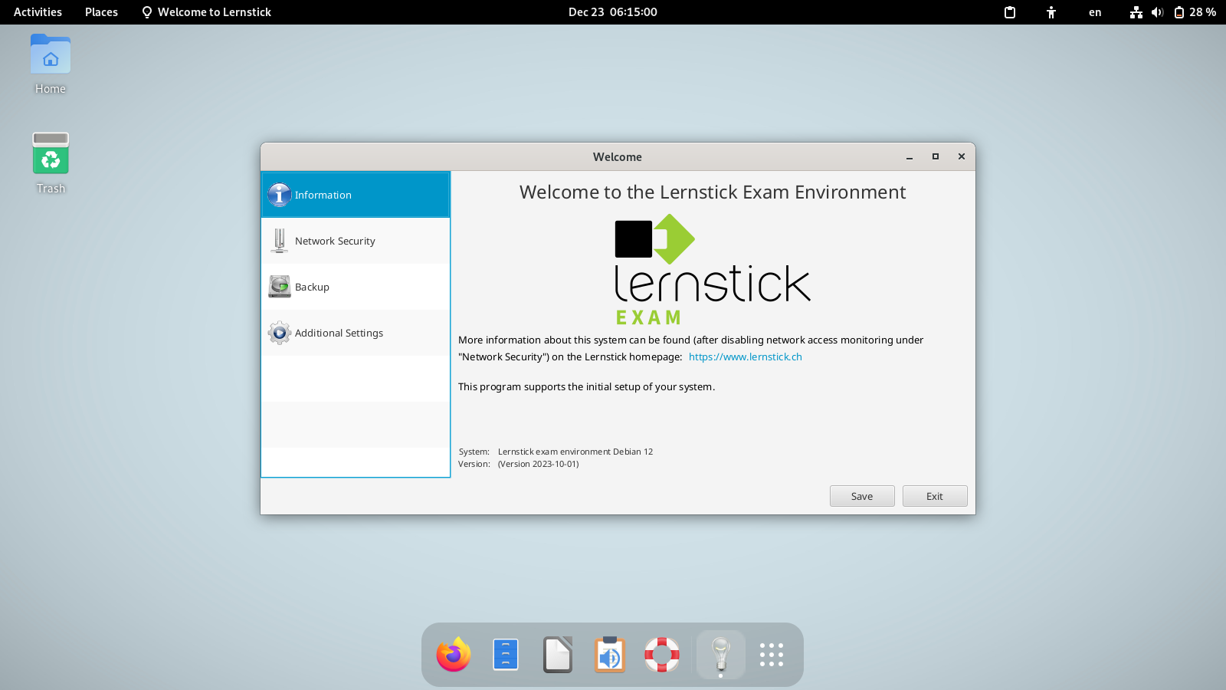Switch to the Backup section
Viewport: 1226px width, 690px height.
click(x=356, y=287)
